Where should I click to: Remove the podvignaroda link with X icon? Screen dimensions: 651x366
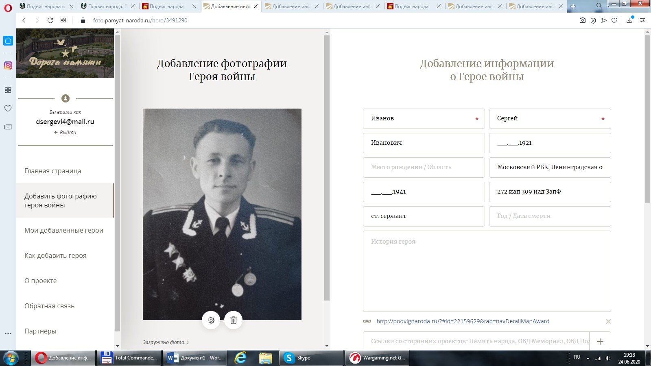tap(608, 321)
